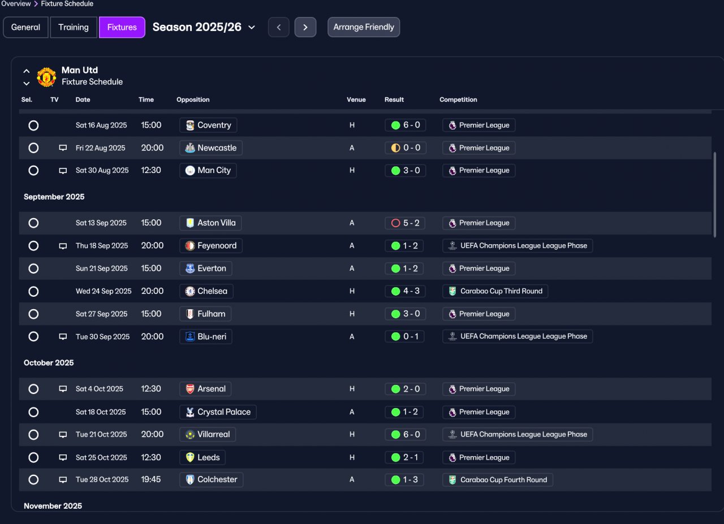Click the Carabao Cup icon on the Chelsea row
The image size is (724, 524).
click(x=452, y=291)
